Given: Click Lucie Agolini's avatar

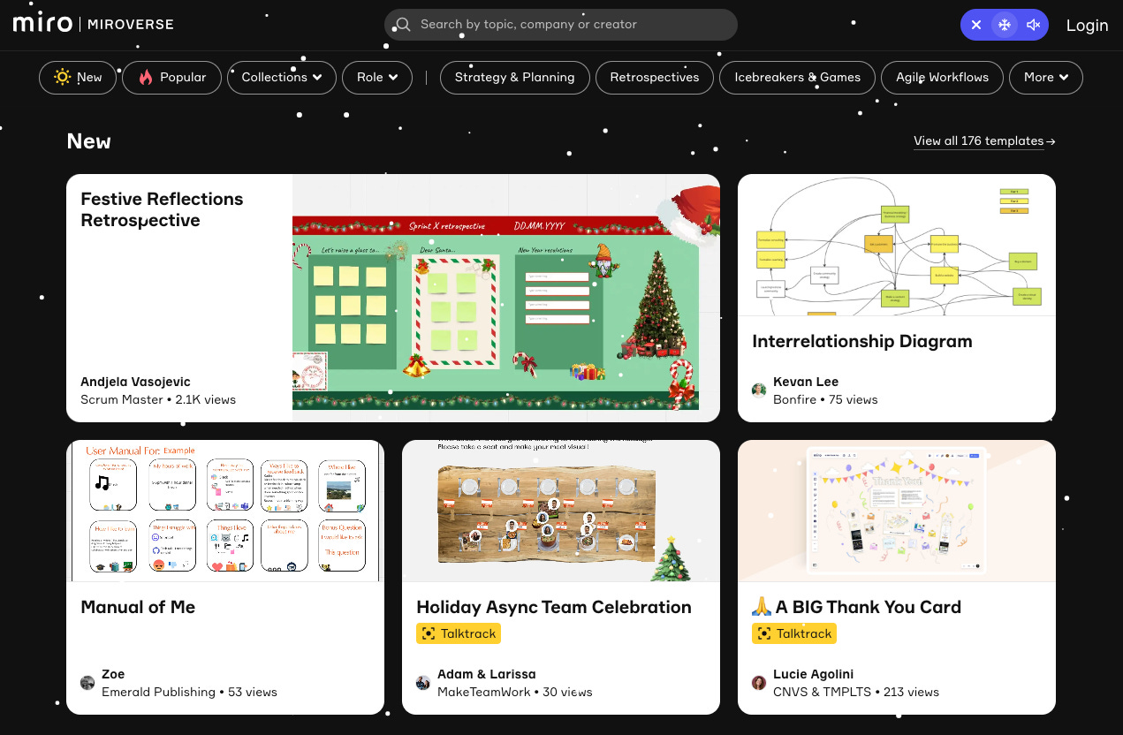Looking at the screenshot, I should [759, 683].
